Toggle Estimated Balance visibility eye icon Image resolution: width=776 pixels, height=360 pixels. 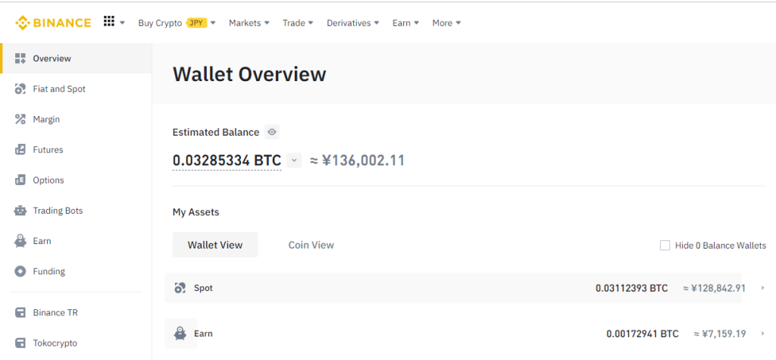click(x=272, y=133)
